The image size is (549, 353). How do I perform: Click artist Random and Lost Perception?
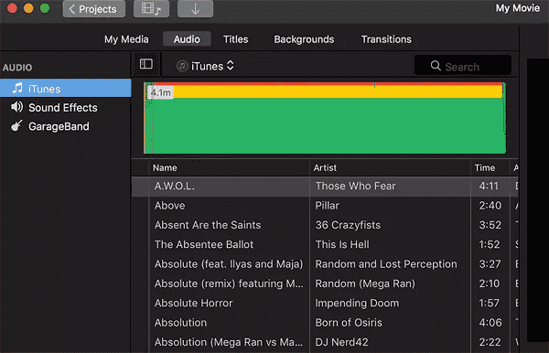coord(386,264)
